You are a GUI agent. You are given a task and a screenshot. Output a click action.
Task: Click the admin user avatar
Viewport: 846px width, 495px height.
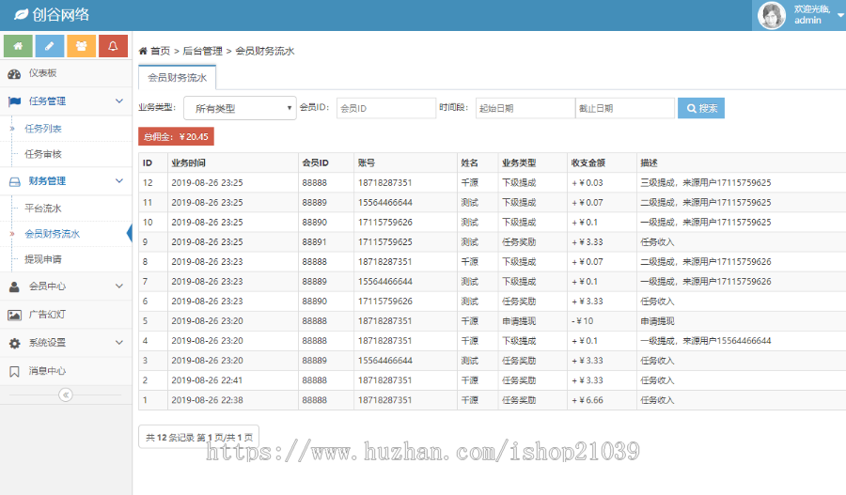pos(772,15)
